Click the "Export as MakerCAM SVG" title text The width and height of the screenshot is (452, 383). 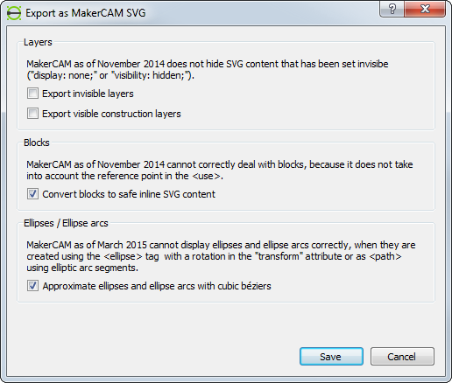coord(86,13)
